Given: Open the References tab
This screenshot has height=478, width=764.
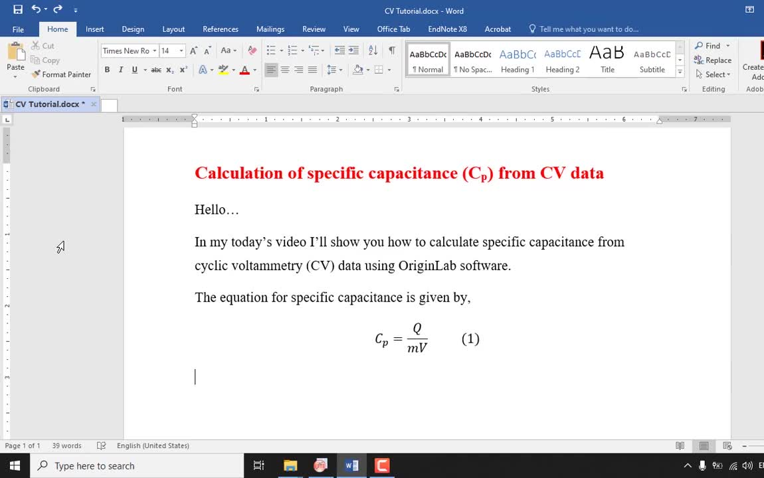Looking at the screenshot, I should tap(221, 29).
